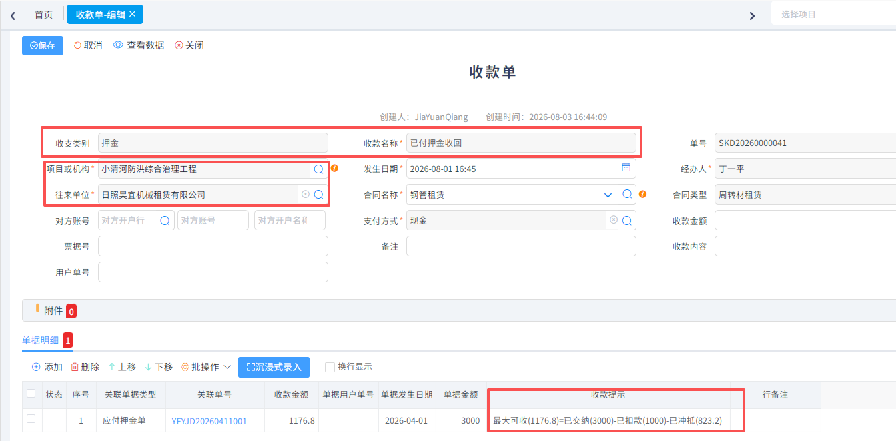The width and height of the screenshot is (896, 441).
Task: Open the 批操作 dropdown menu
Action: tap(206, 367)
